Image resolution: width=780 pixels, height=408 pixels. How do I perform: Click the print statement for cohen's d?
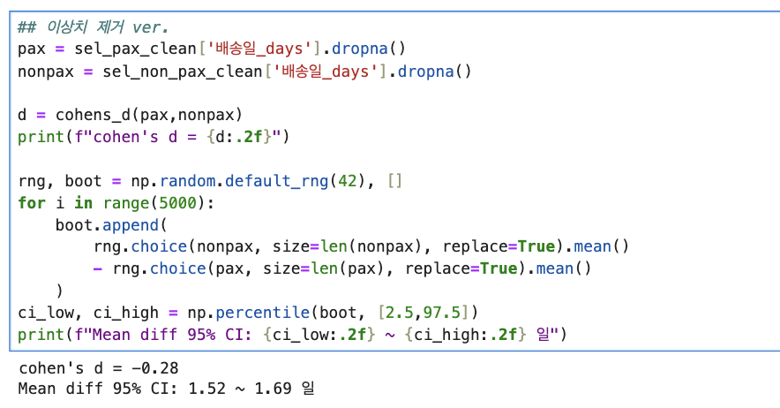pyautogui.click(x=154, y=137)
